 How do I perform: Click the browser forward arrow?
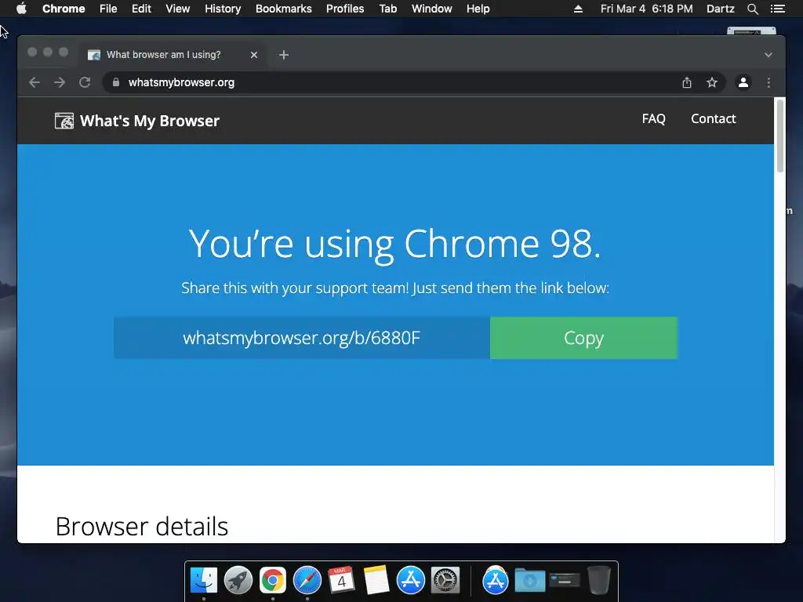pyautogui.click(x=60, y=82)
